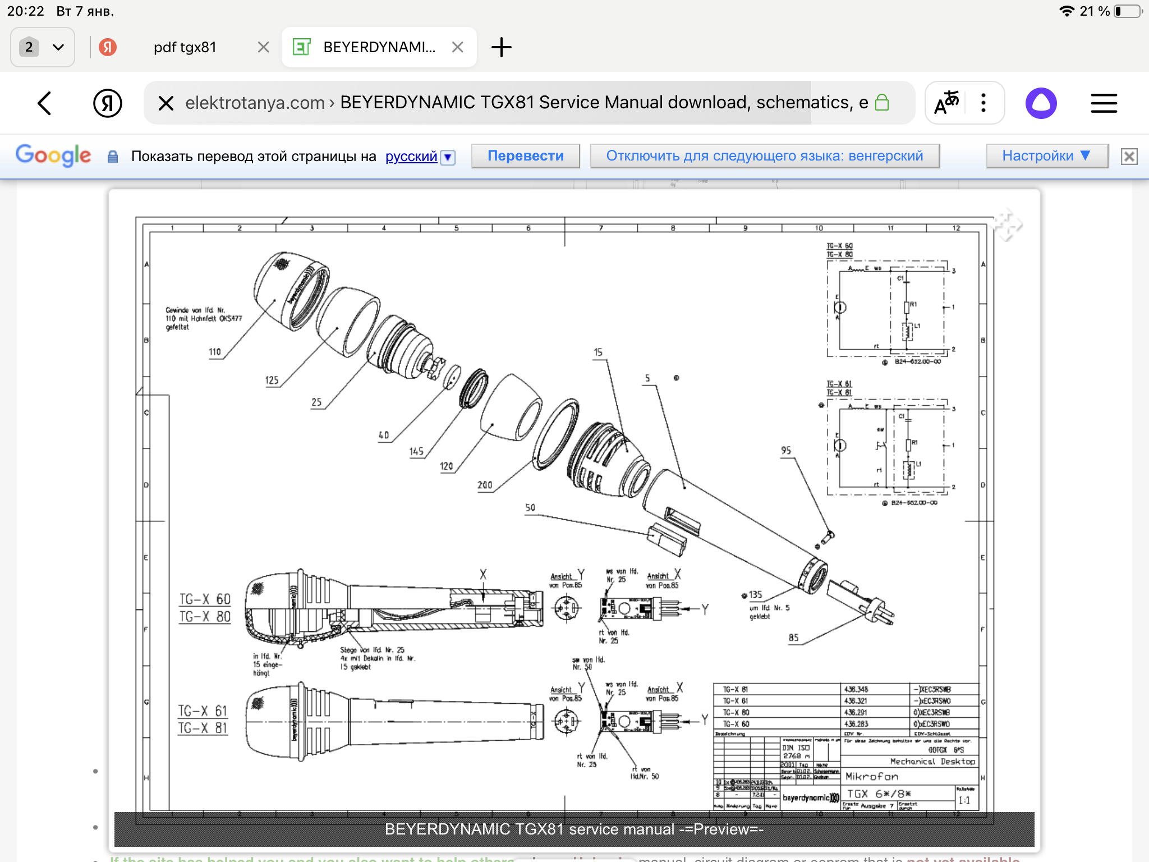
Task: Tap the Wi-Fi status icon
Action: (x=1066, y=11)
